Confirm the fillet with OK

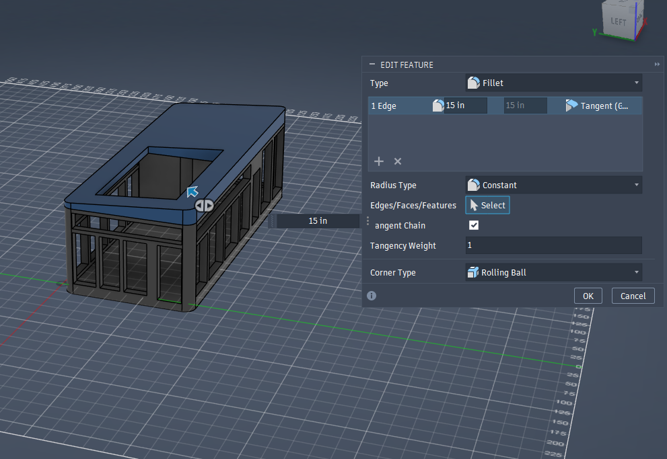tap(588, 296)
